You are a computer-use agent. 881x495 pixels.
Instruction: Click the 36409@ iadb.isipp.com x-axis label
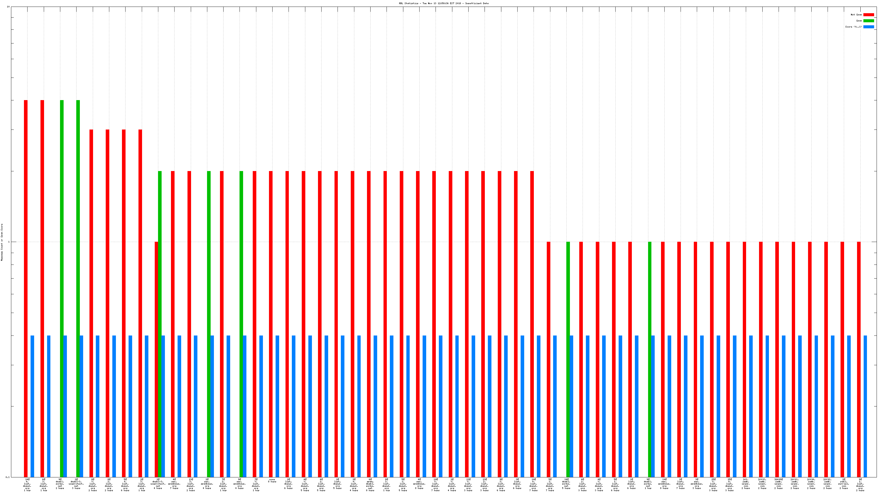tap(778, 484)
